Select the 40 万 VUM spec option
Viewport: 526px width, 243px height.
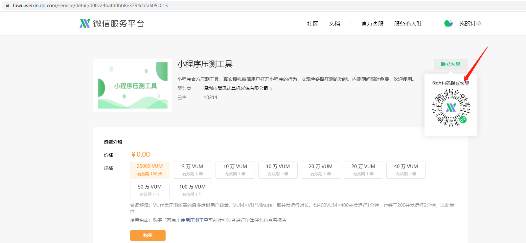[406, 170]
